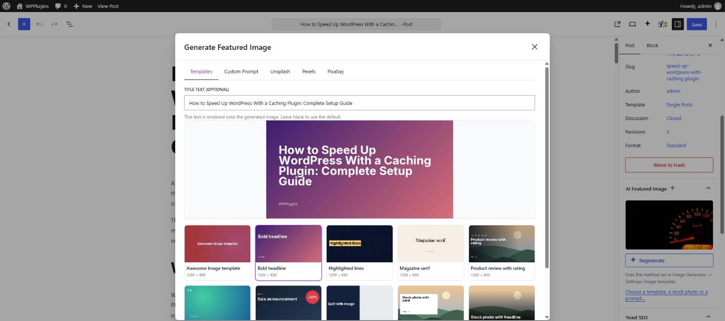This screenshot has height=321, width=725.
Task: Redo the last editor change
Action: tap(54, 24)
